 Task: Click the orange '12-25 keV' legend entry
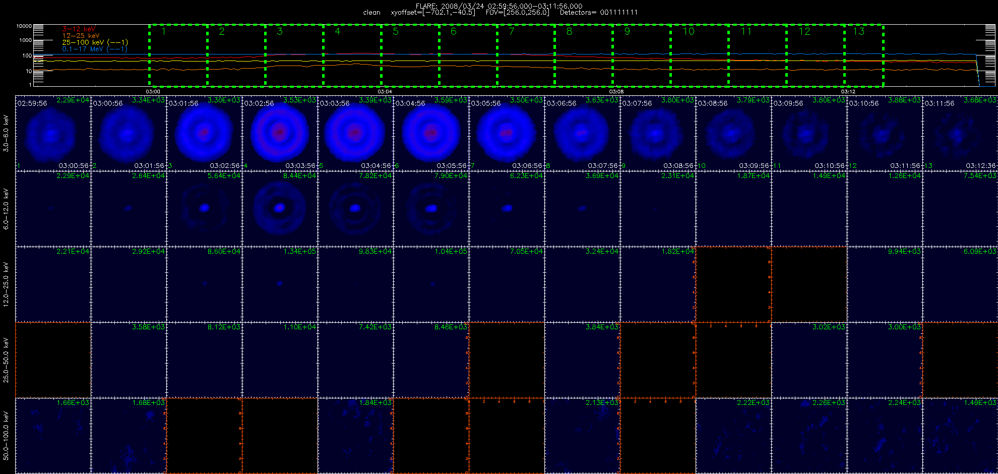pyautogui.click(x=81, y=36)
